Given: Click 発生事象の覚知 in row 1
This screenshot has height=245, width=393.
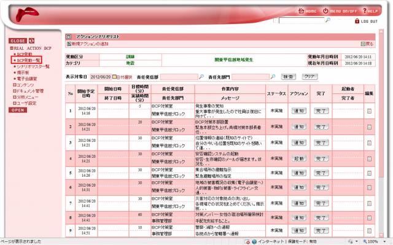Looking at the screenshot, I should pos(209,106).
